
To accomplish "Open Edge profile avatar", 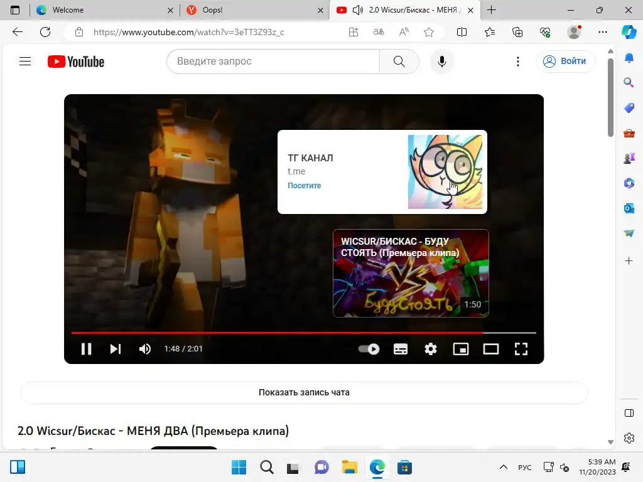I will pos(574,32).
